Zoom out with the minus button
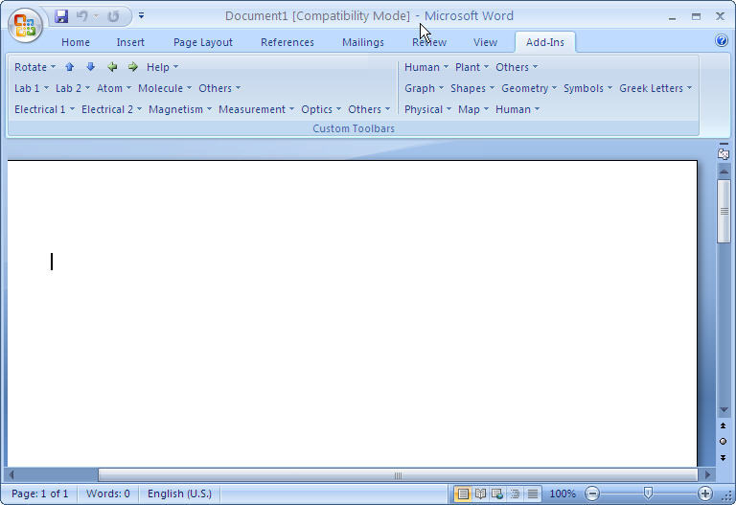 (x=592, y=494)
